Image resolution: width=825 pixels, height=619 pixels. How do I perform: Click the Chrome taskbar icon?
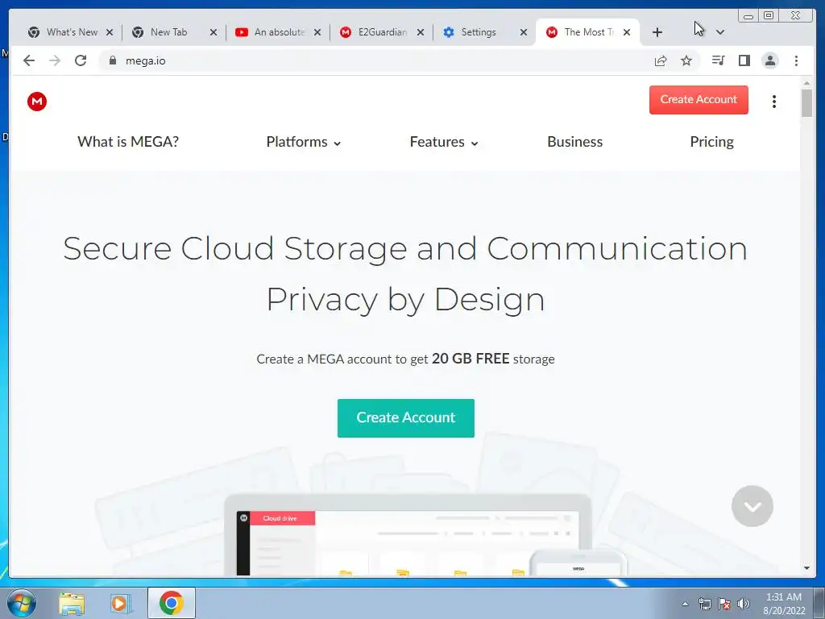point(171,603)
